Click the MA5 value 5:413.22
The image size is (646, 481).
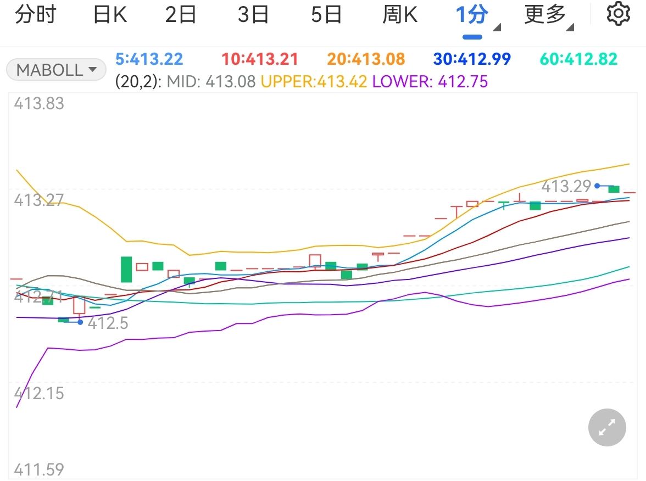click(149, 59)
